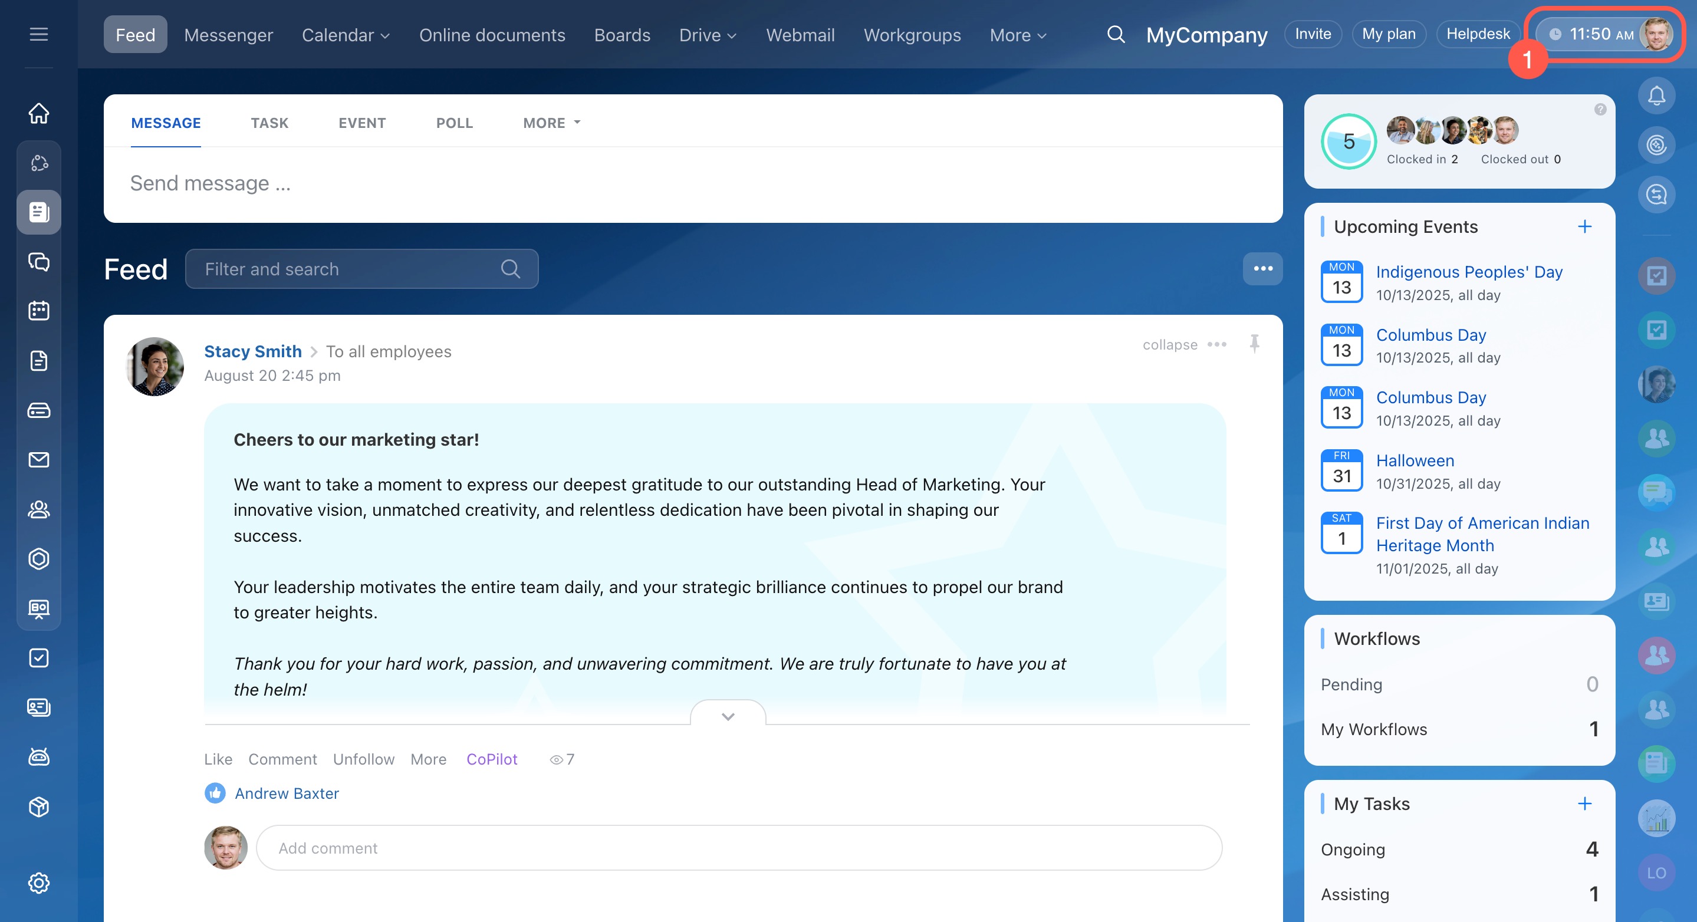Toggle Like on Stacy Smith's post
This screenshot has height=922, width=1697.
(x=218, y=759)
